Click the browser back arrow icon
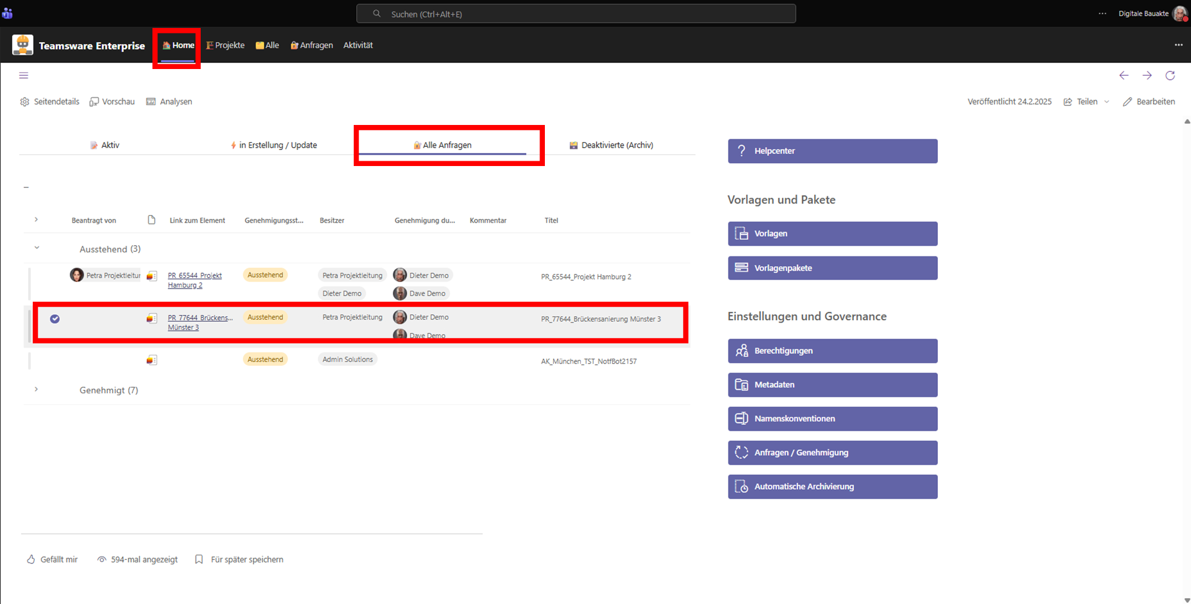Image resolution: width=1191 pixels, height=604 pixels. [x=1124, y=76]
